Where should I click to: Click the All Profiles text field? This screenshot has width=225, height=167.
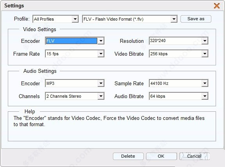(52, 19)
